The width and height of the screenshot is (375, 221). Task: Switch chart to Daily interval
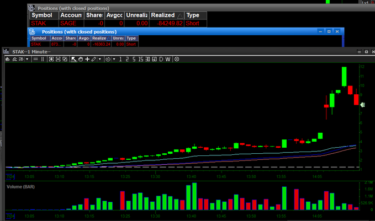(x=161, y=59)
